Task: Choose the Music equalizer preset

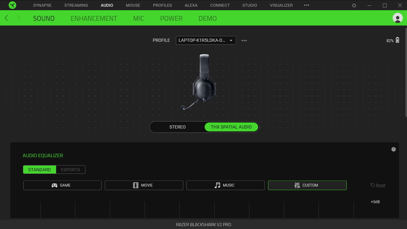Action: pos(226,185)
